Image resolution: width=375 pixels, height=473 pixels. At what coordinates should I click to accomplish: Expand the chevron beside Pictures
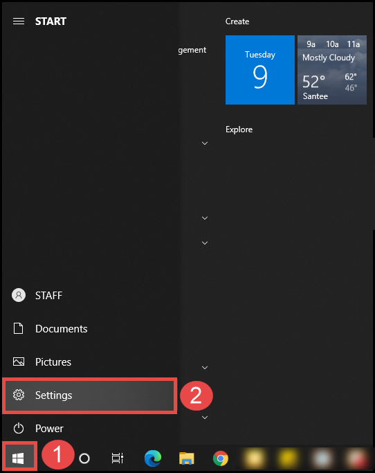[x=205, y=368]
